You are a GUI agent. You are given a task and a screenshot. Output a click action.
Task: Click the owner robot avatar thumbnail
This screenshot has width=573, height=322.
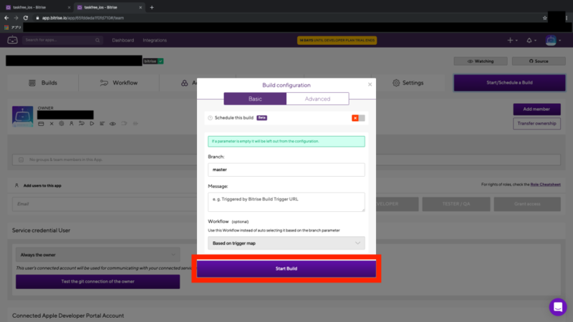23,117
